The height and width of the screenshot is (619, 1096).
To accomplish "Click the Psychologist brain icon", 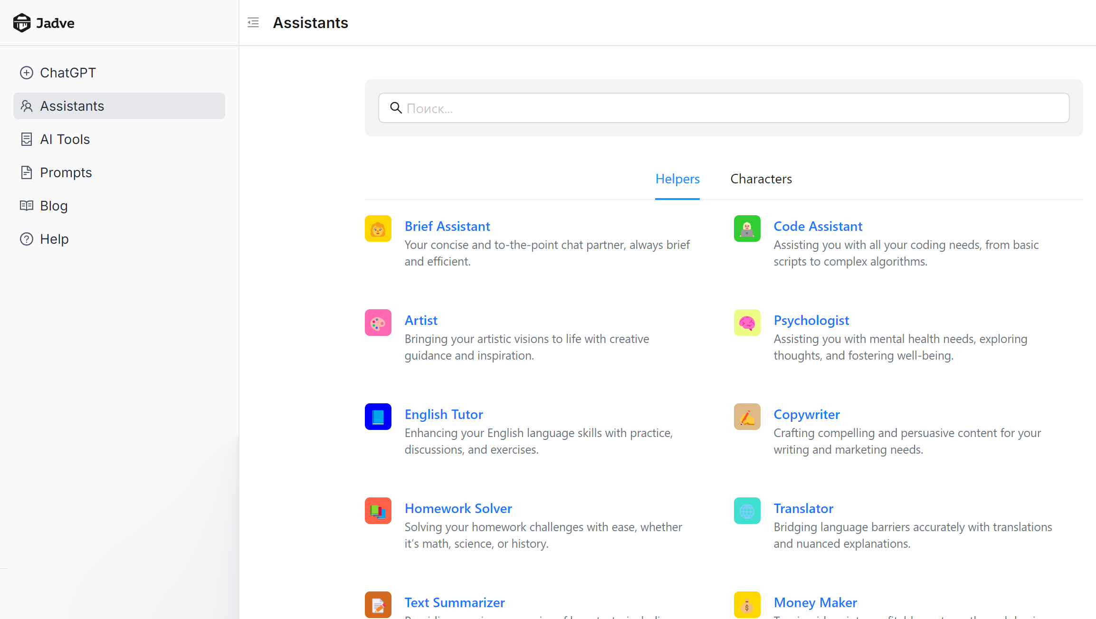I will point(747,323).
